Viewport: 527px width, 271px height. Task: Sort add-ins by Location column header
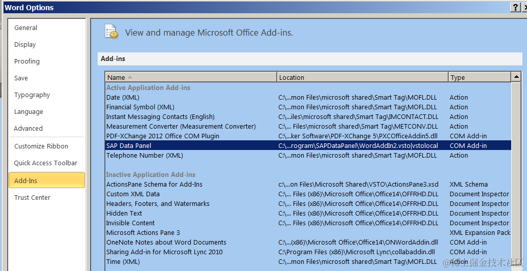(x=363, y=77)
